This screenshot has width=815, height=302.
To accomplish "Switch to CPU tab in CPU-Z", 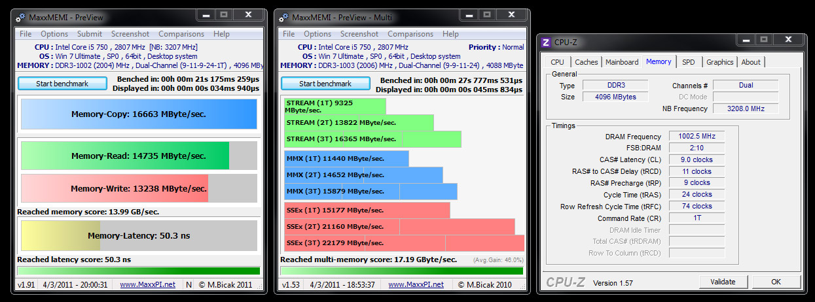I will point(558,62).
